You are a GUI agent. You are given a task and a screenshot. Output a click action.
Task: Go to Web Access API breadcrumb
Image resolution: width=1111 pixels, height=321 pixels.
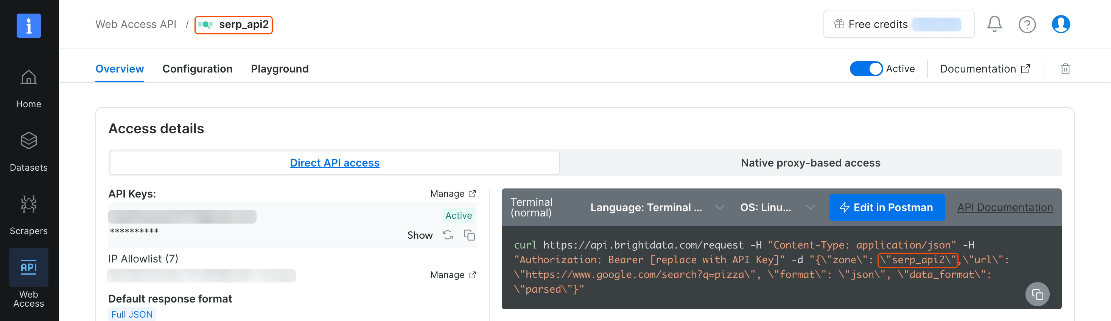pyautogui.click(x=136, y=24)
